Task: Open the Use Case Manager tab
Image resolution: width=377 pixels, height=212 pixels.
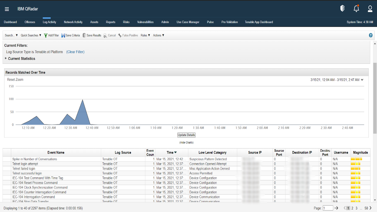Action: [x=188, y=22]
